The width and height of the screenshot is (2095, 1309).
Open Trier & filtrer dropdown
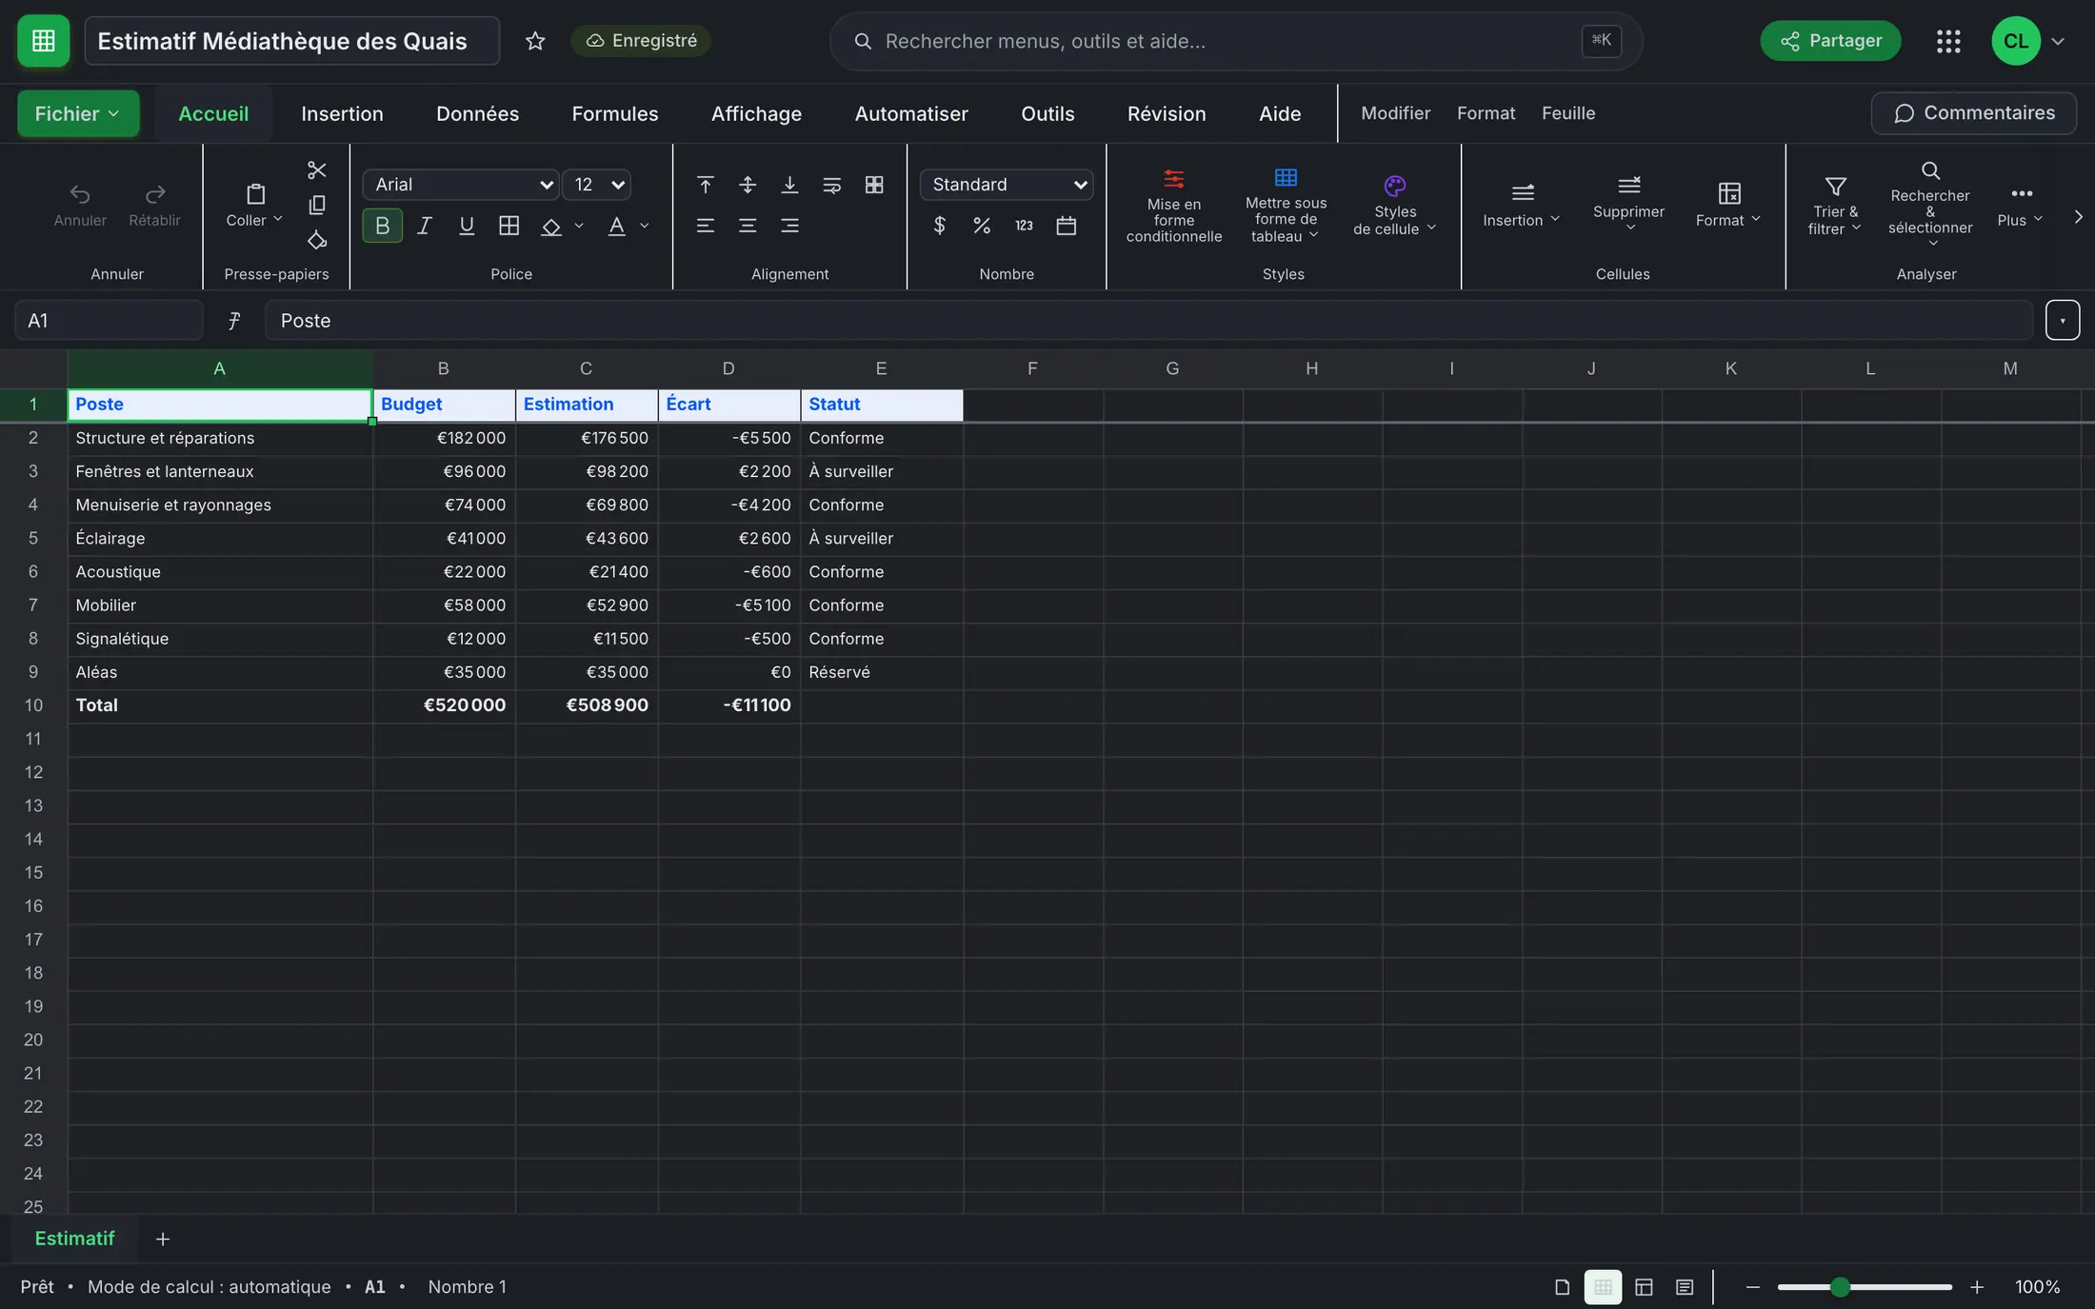(x=1835, y=207)
